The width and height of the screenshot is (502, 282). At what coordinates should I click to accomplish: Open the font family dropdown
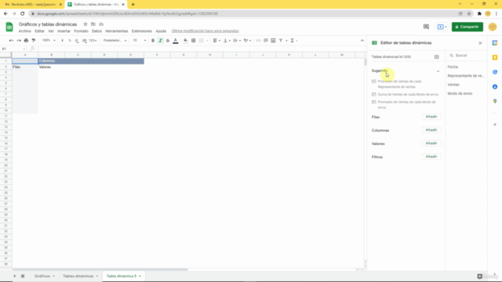[x=115, y=41]
